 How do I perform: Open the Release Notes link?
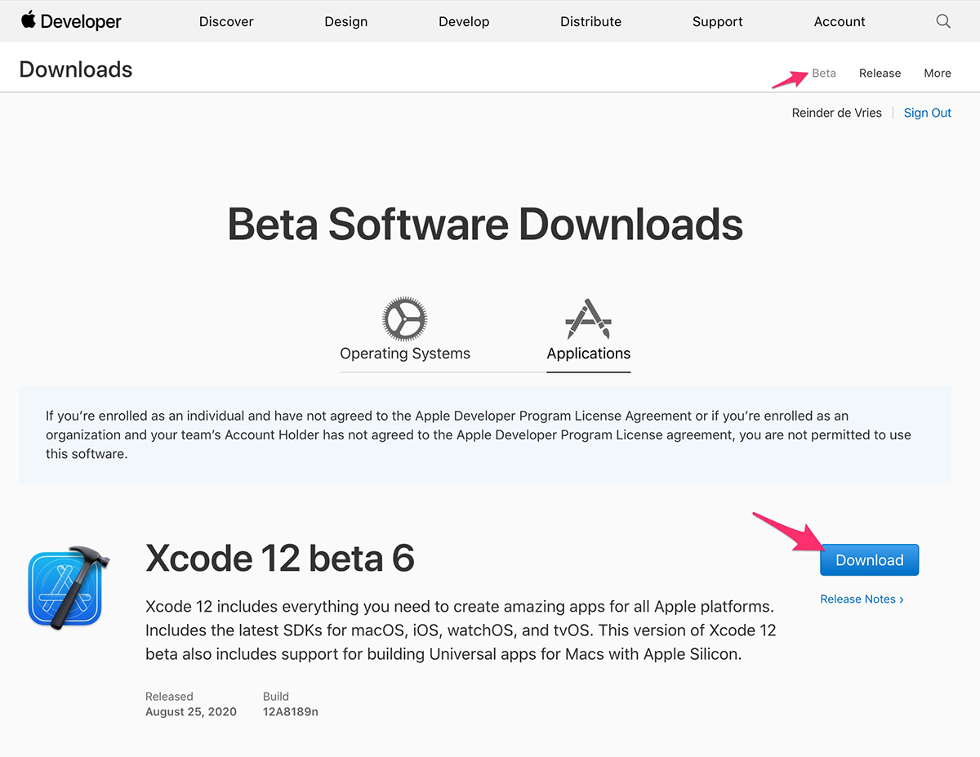pos(862,599)
